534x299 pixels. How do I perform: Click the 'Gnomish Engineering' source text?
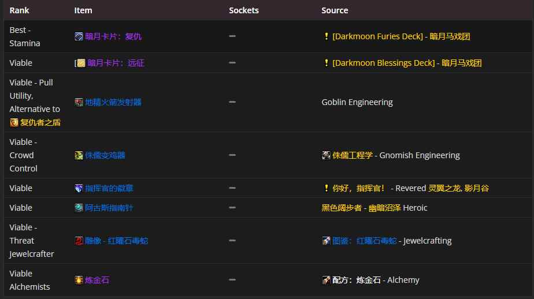(420, 155)
